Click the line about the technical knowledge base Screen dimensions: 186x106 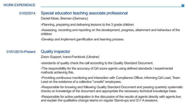(109, 91)
